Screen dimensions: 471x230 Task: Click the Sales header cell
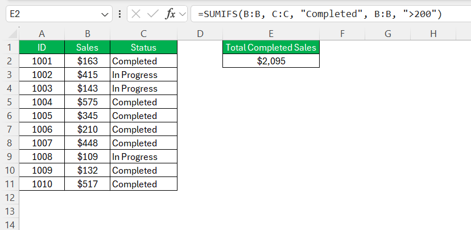click(88, 47)
